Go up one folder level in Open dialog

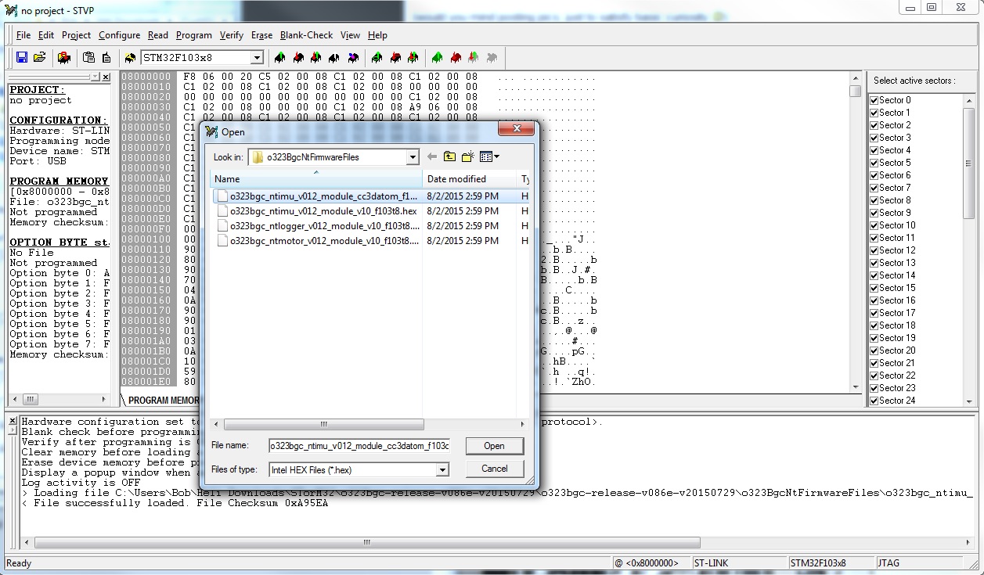pos(449,157)
